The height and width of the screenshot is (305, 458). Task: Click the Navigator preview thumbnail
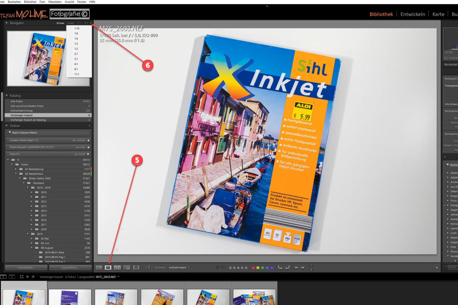pyautogui.click(x=48, y=59)
